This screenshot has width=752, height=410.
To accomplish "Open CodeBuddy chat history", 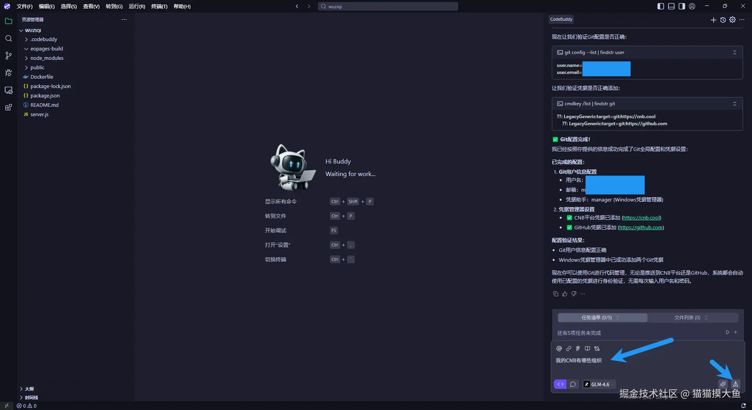I will (723, 20).
